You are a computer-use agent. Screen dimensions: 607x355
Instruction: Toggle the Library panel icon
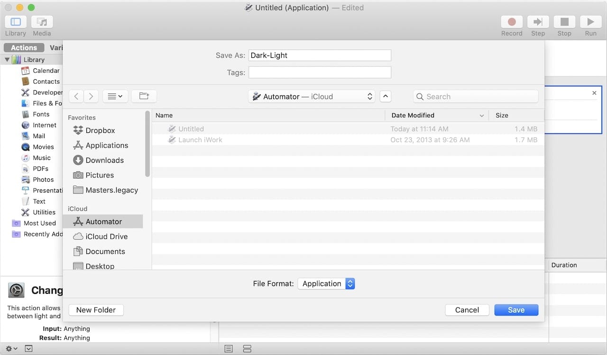point(16,22)
